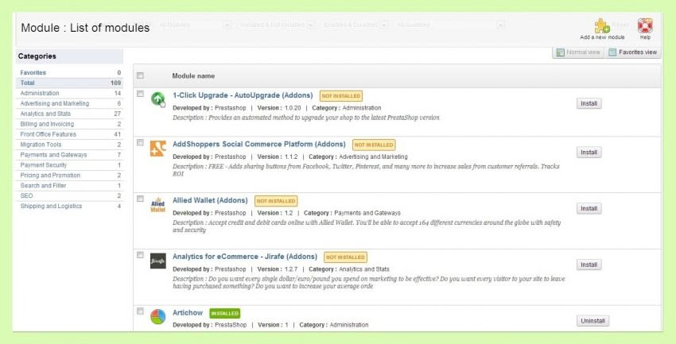
Task: Open the Installed & Not Installed filter dropdown
Action: tap(277, 25)
